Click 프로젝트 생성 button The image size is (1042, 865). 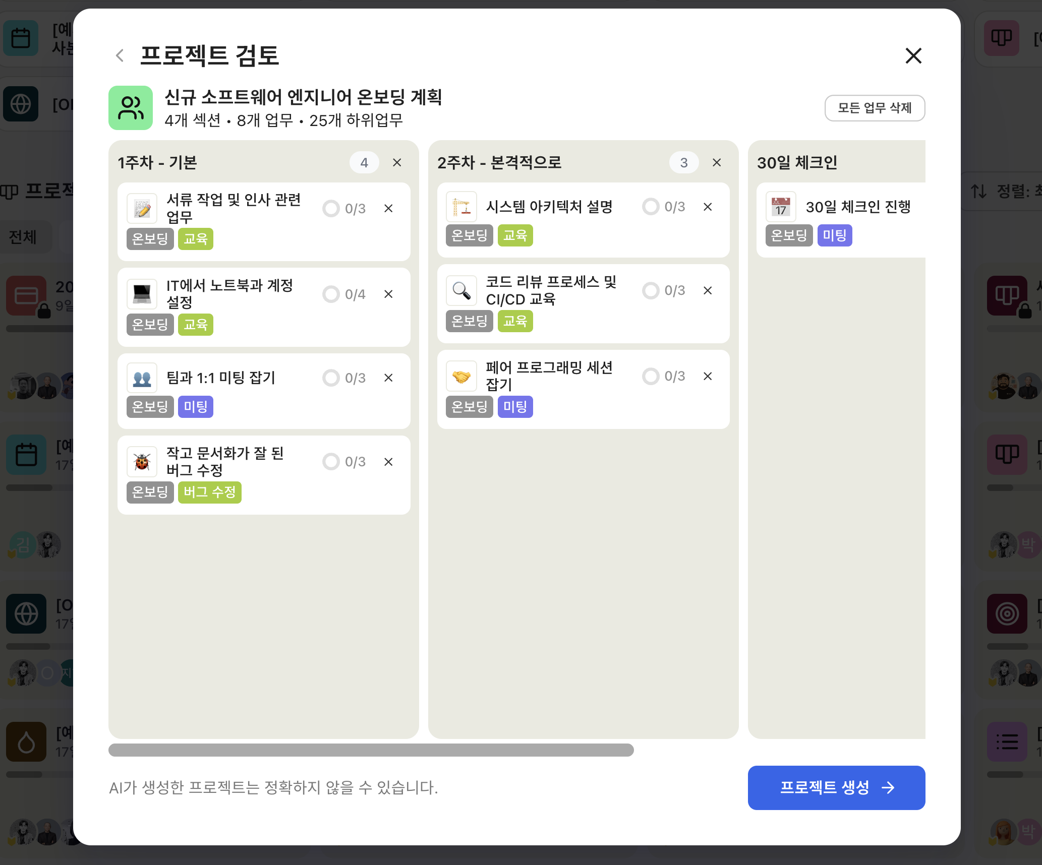[836, 787]
